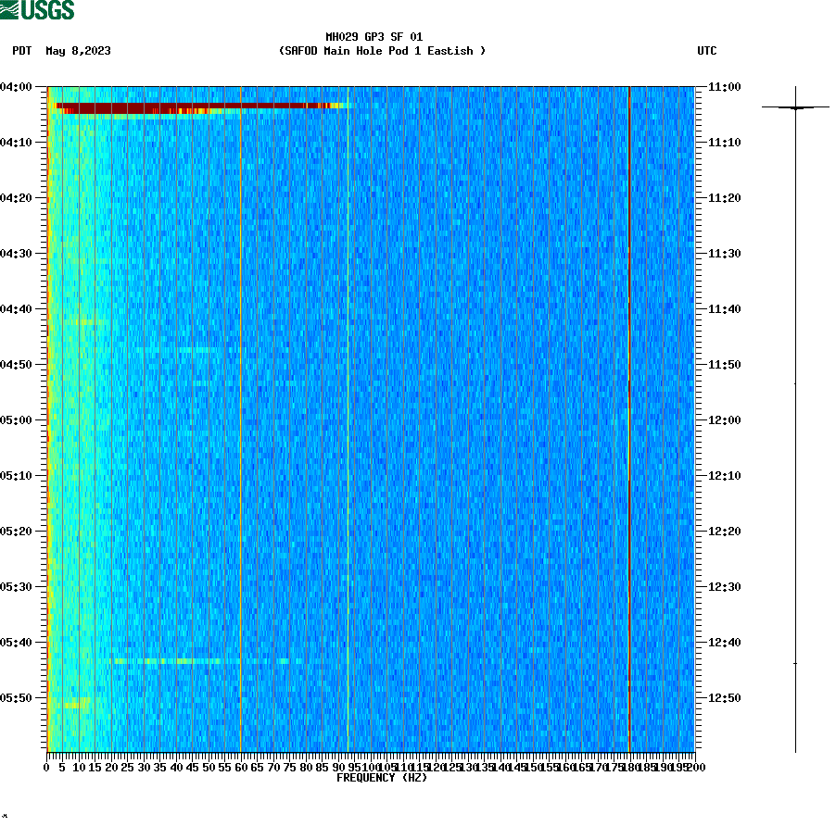Click the seismogram amplitude trace on the right
The width and height of the screenshot is (836, 826).
(797, 417)
